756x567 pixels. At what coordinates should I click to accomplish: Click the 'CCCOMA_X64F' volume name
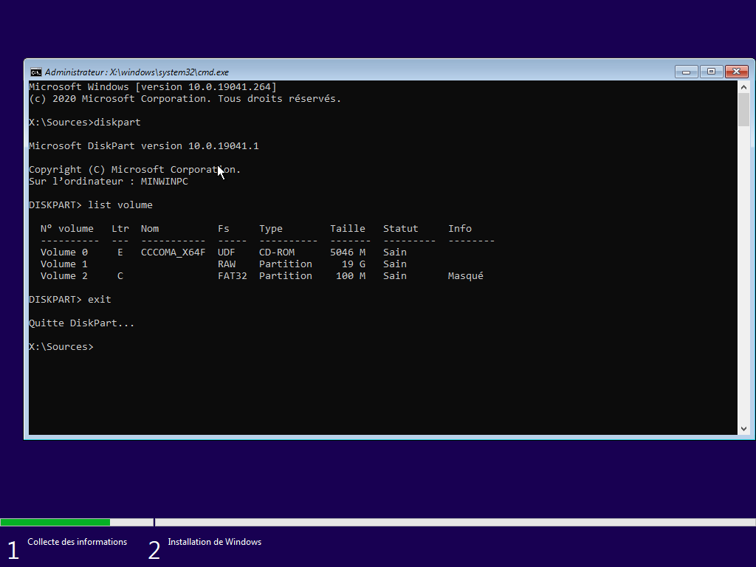(x=173, y=252)
